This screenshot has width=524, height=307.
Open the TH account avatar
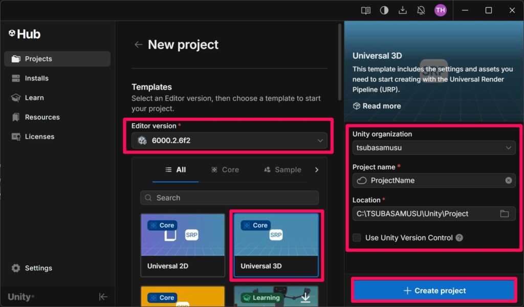pyautogui.click(x=440, y=10)
